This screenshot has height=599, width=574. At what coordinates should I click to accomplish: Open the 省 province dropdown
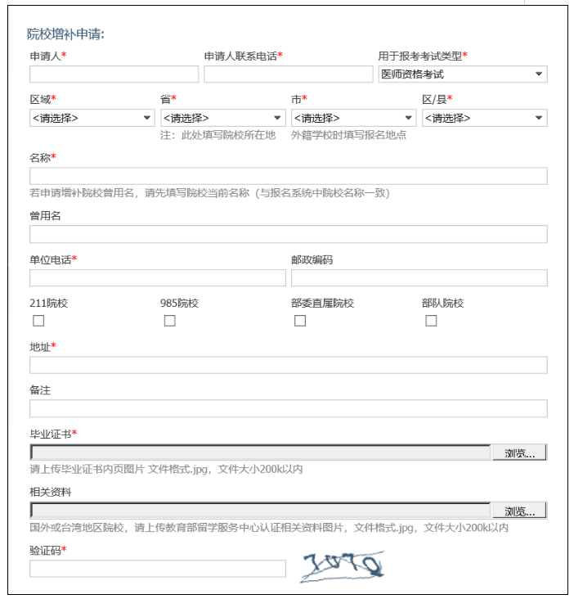222,118
